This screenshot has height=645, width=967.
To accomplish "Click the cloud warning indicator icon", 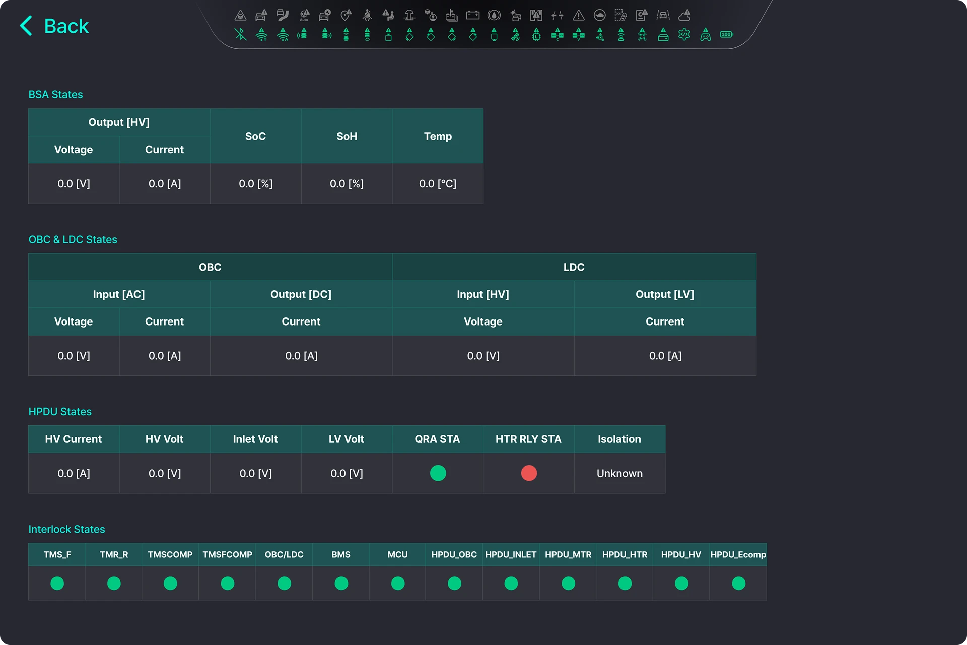I will coord(684,16).
